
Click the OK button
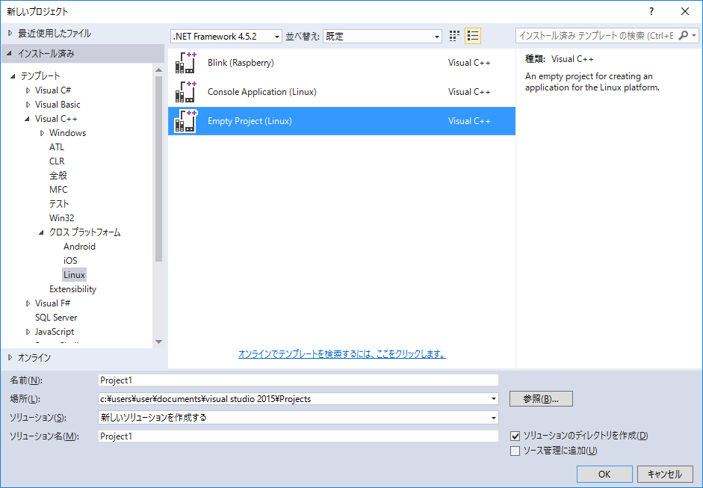pos(604,474)
